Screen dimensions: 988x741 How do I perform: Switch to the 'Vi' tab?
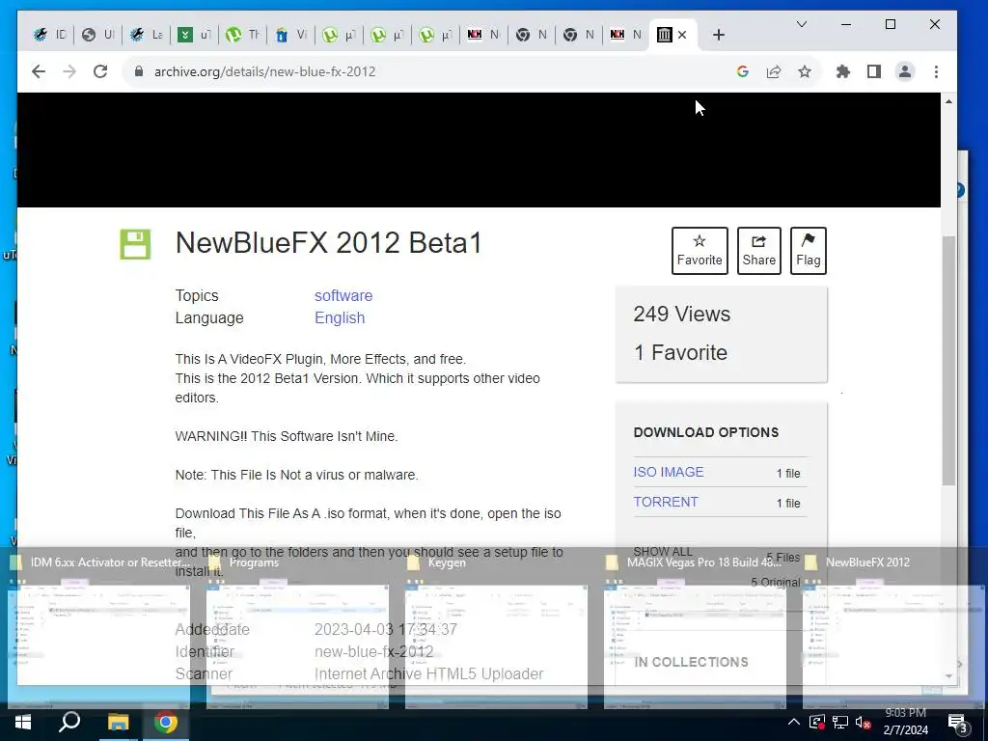pyautogui.click(x=290, y=35)
